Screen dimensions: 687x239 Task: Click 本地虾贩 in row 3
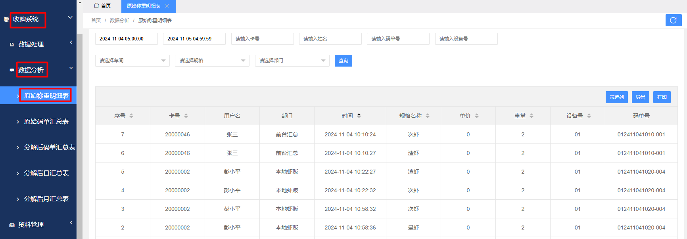[287, 209]
